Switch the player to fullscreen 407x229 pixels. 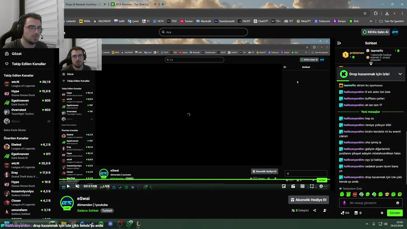point(312,186)
